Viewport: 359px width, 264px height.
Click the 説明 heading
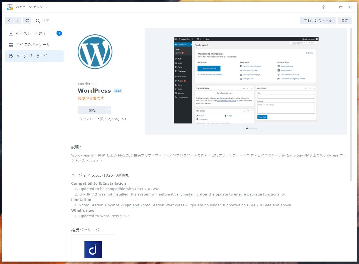click(x=77, y=147)
